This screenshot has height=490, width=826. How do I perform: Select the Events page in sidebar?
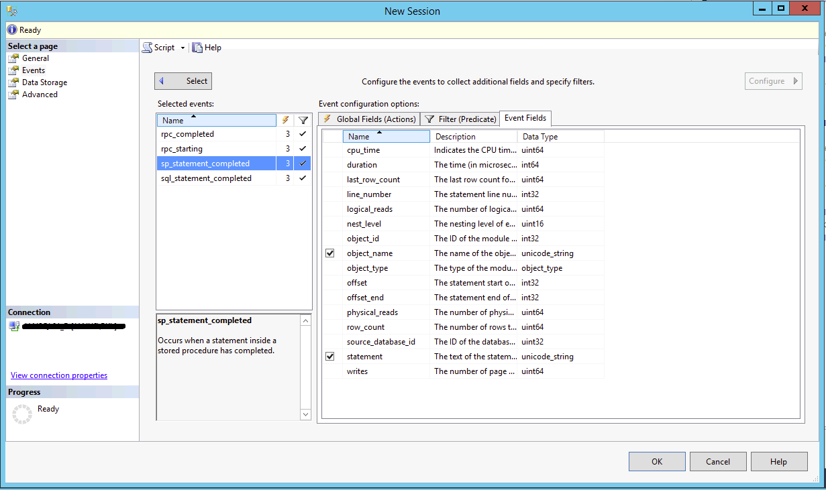[x=34, y=70]
